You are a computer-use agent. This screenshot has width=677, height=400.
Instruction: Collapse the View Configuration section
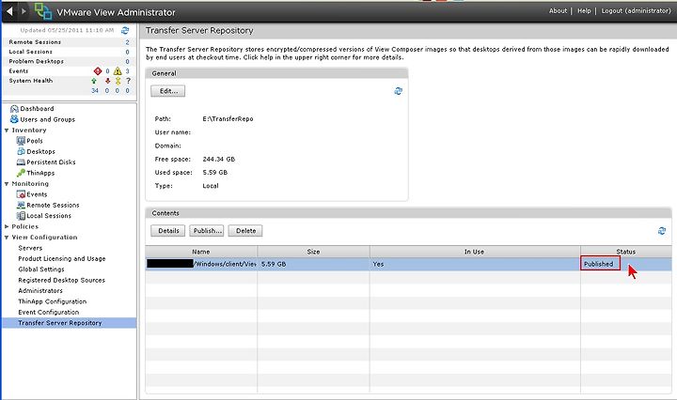(7, 237)
